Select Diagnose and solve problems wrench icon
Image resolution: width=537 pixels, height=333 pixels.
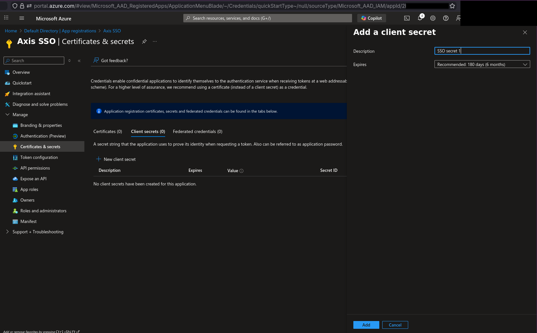(x=7, y=104)
